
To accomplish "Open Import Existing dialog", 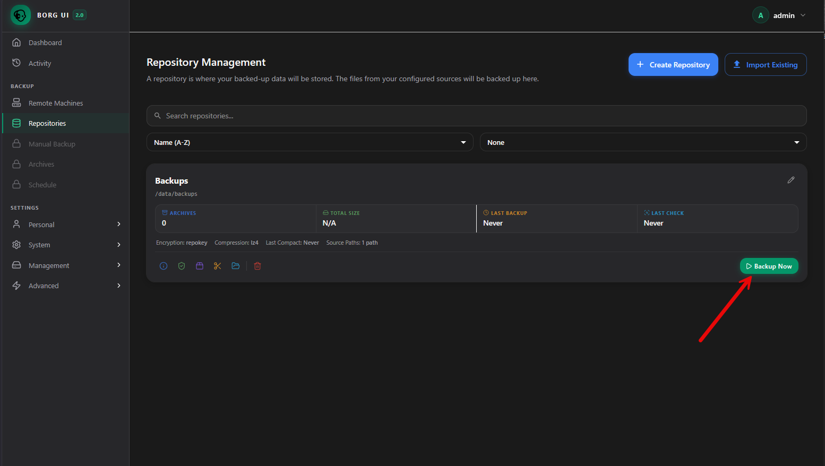I will 766,64.
